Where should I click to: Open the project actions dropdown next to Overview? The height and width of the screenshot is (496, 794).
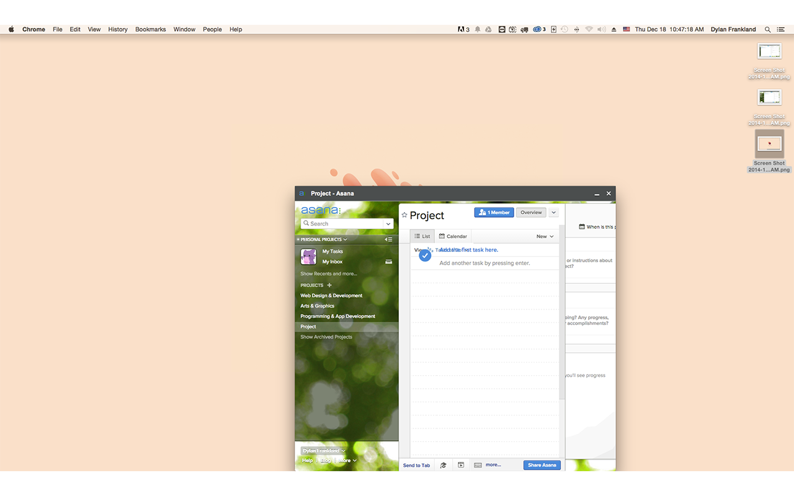click(554, 213)
